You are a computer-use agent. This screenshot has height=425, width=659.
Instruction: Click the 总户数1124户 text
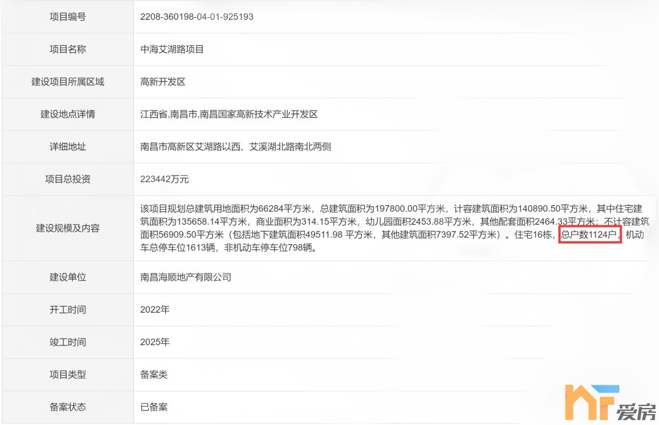589,234
